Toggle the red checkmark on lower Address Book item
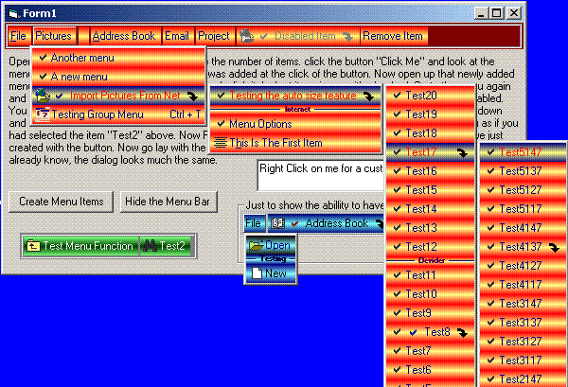The width and height of the screenshot is (568, 387). tap(294, 223)
